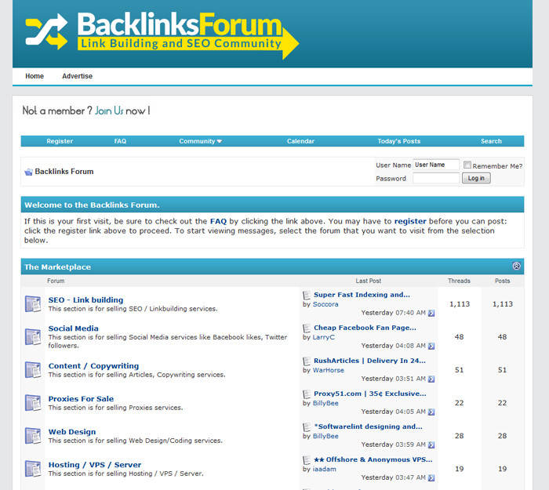Open the Social Media forum
The image size is (549, 490).
click(x=73, y=328)
